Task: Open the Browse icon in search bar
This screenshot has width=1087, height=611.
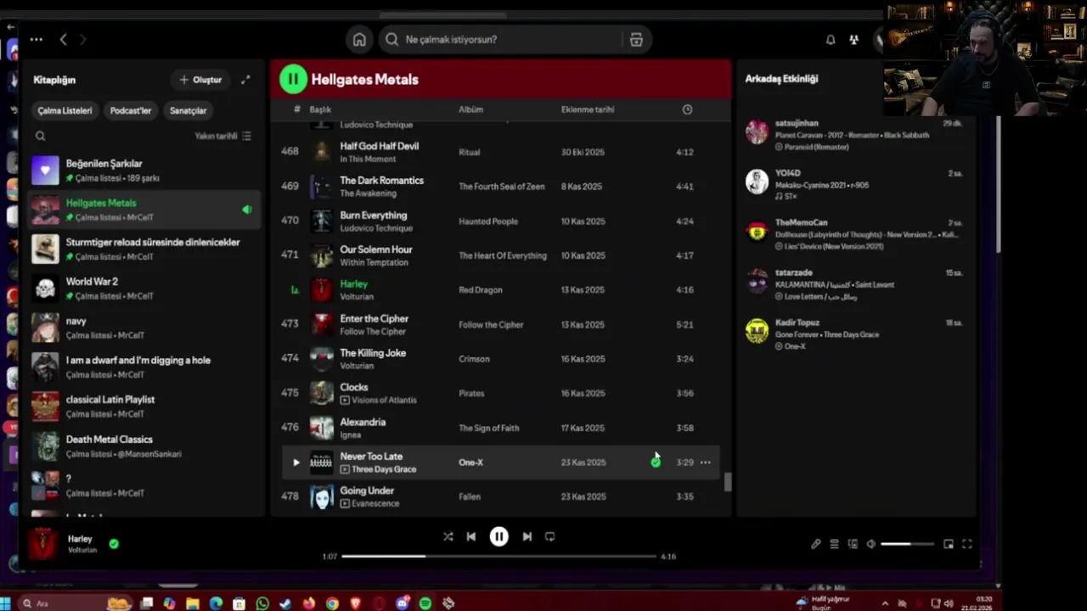Action: 636,39
